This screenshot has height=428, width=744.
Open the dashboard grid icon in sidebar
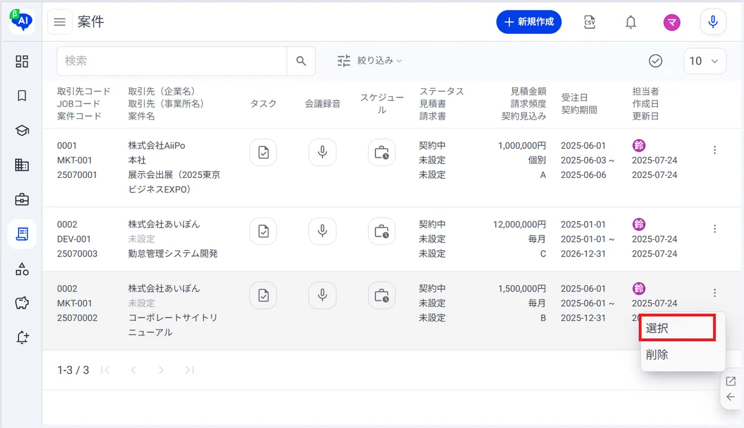pyautogui.click(x=22, y=62)
